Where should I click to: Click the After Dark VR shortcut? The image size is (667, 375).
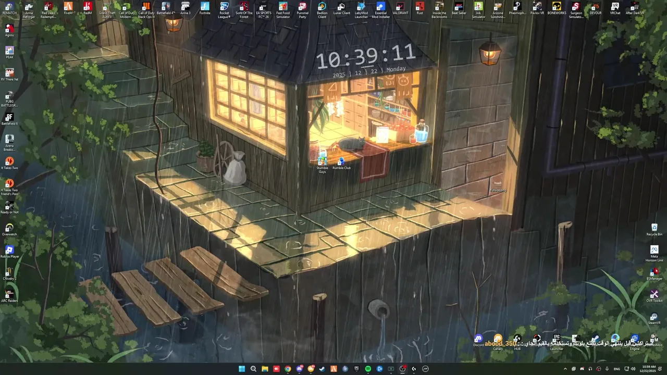coord(635,9)
